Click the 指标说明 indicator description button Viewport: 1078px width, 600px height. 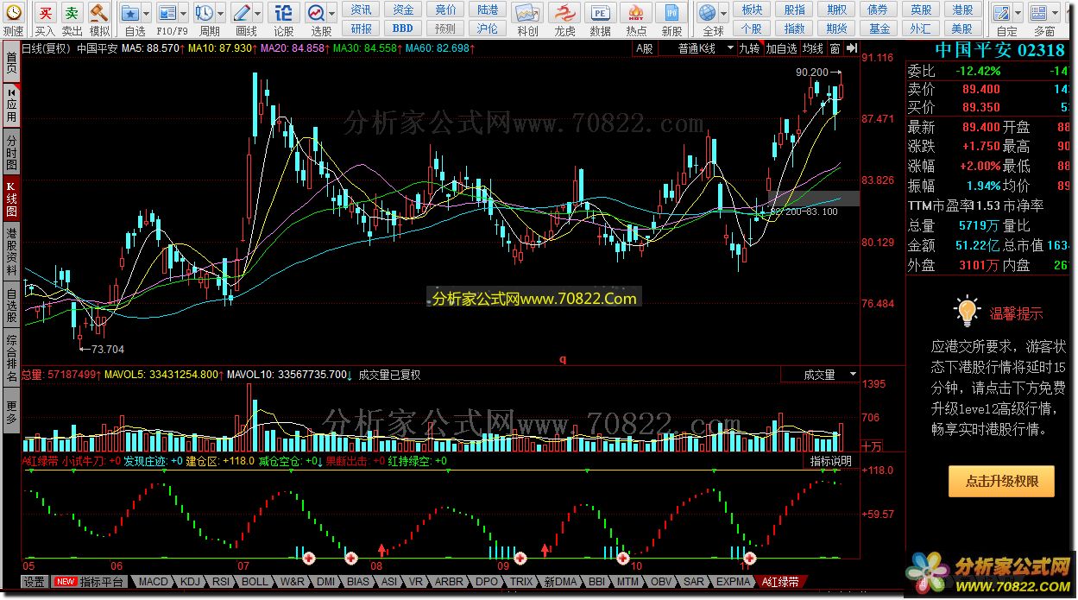[830, 461]
